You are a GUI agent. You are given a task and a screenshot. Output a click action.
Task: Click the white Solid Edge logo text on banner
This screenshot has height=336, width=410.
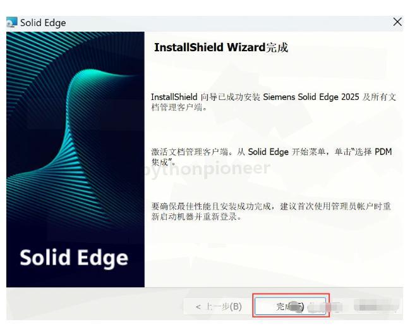(x=74, y=258)
